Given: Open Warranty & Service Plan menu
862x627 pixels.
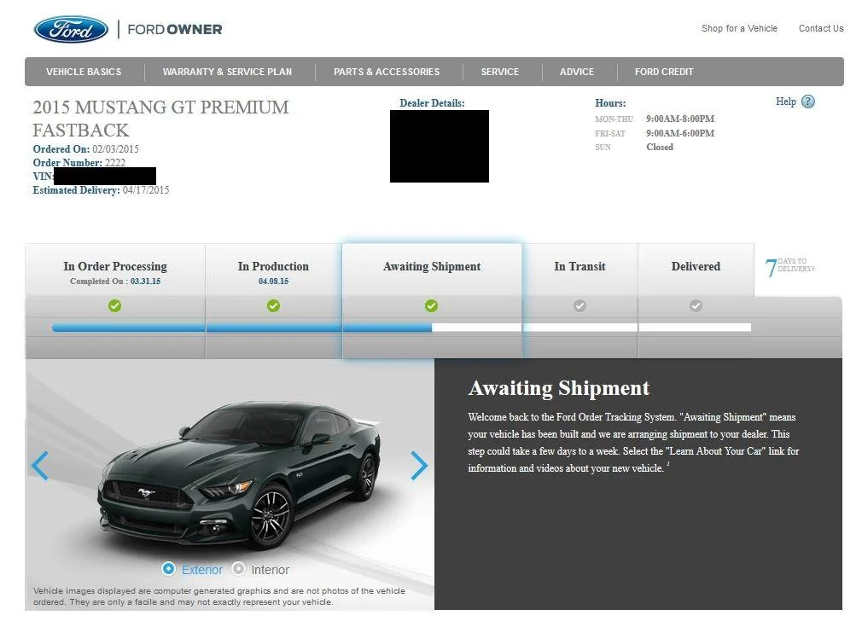Looking at the screenshot, I should coord(227,72).
